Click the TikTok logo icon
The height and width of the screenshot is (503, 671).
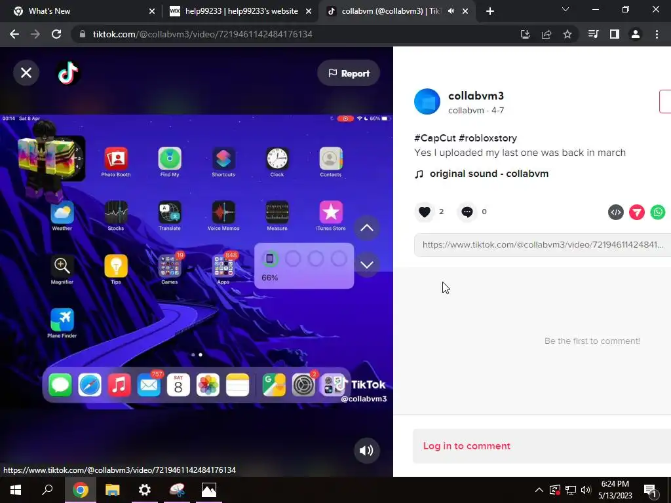click(x=68, y=73)
